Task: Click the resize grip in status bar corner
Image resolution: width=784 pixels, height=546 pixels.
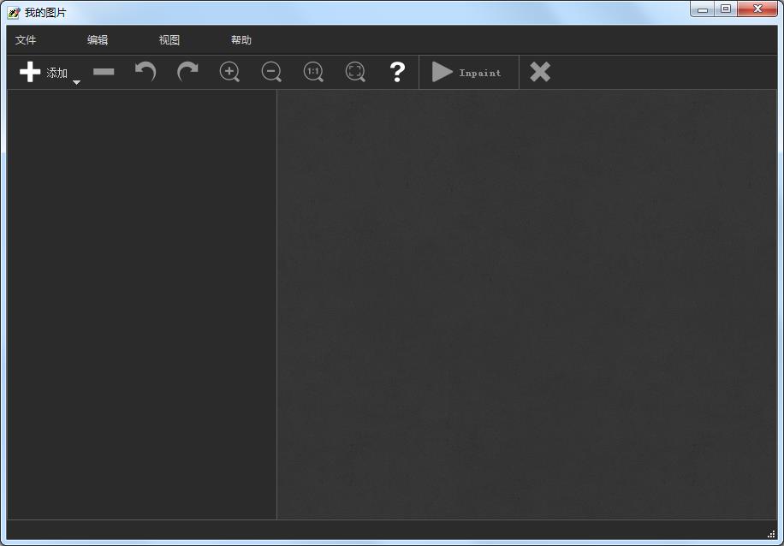Action: tap(771, 534)
